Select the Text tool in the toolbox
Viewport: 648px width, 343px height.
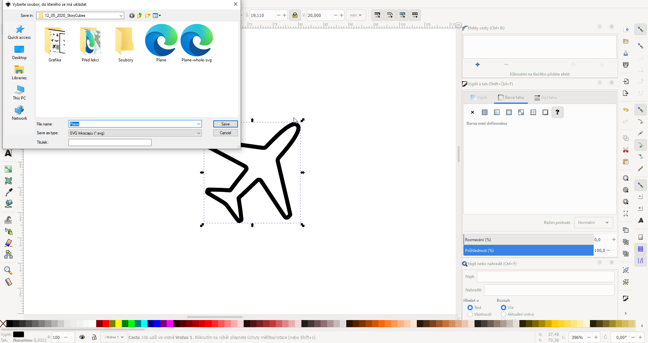click(8, 153)
